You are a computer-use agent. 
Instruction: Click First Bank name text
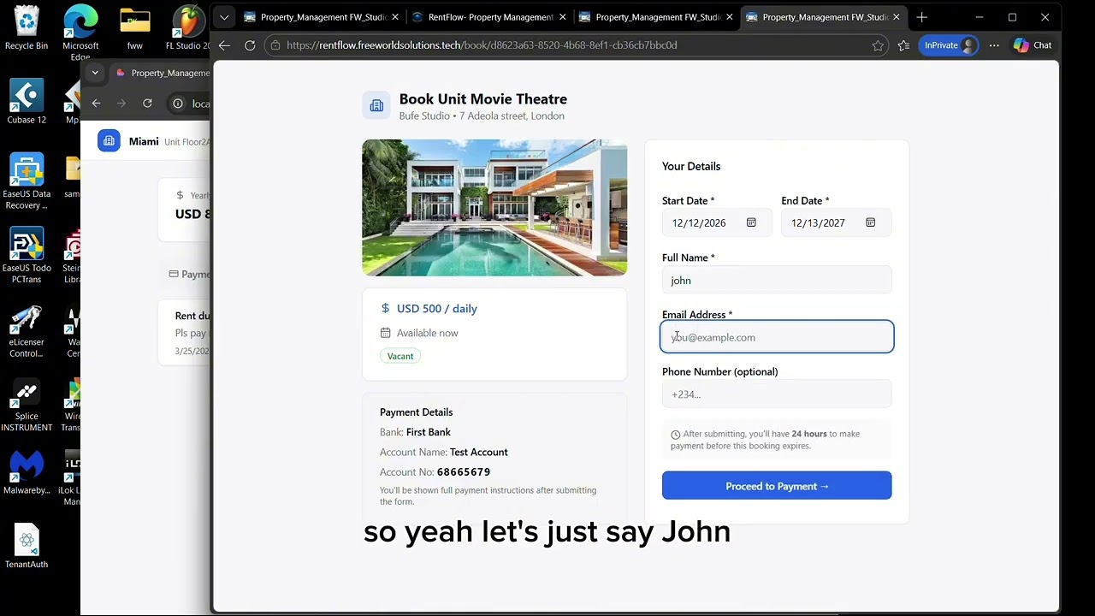[428, 432]
